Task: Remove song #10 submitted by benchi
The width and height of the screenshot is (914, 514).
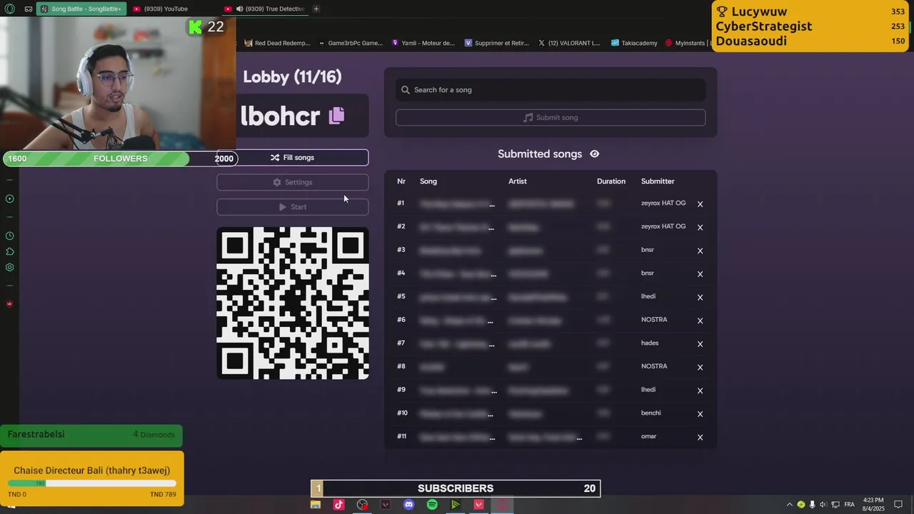Action: [700, 414]
